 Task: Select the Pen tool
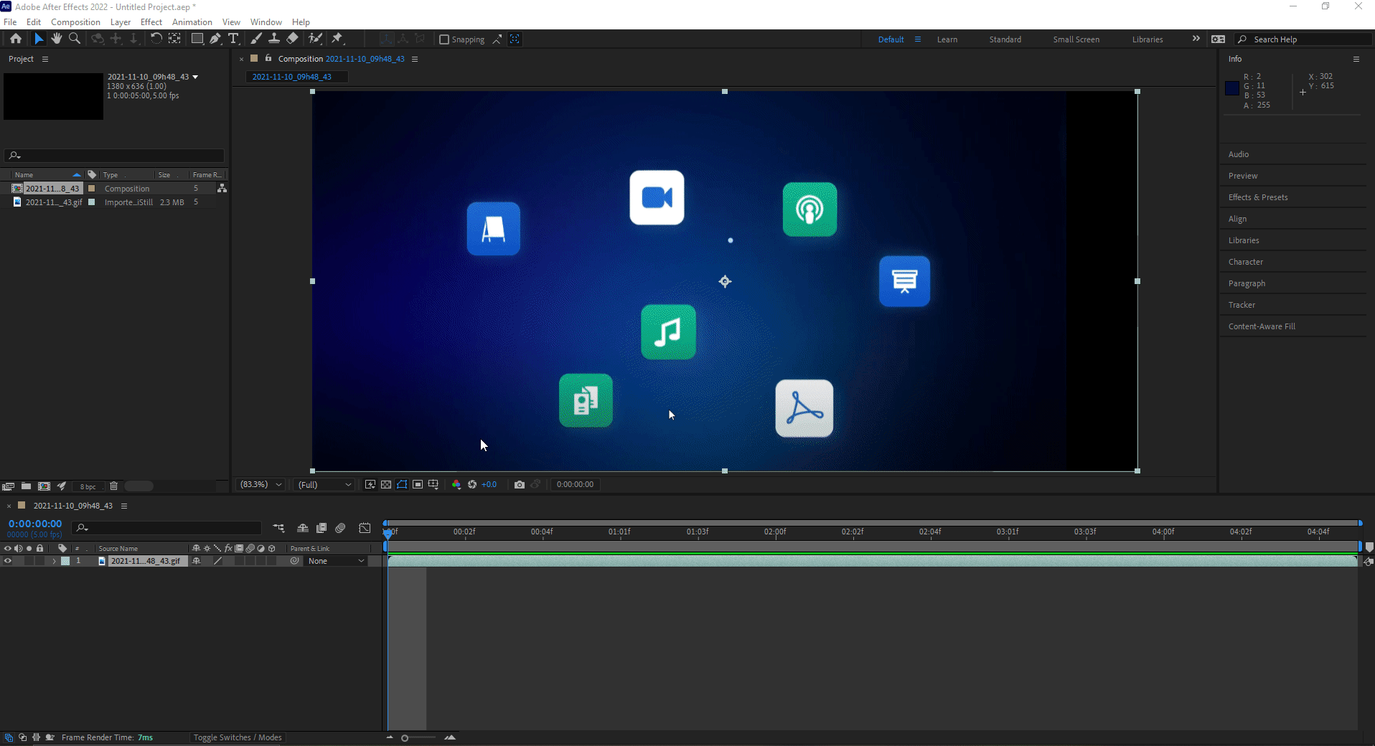[215, 39]
